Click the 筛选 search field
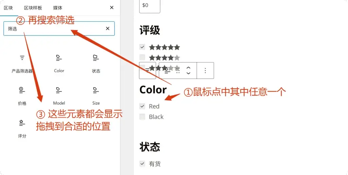This screenshot has width=348, height=175. 59,29
